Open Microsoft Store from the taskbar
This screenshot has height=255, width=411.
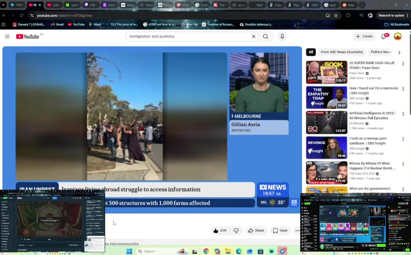[x=260, y=251]
